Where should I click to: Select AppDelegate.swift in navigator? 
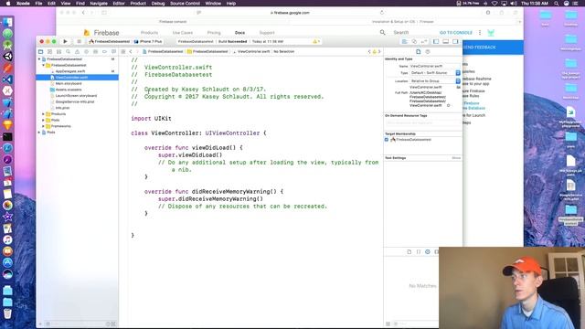click(70, 71)
